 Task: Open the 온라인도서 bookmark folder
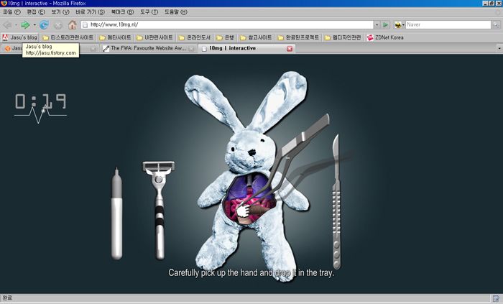click(x=195, y=37)
